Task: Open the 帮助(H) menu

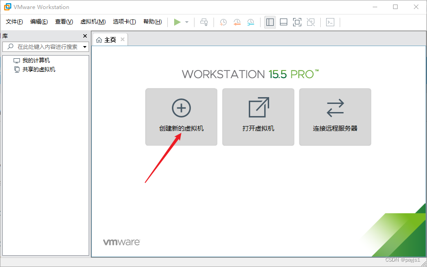Action: [x=152, y=22]
